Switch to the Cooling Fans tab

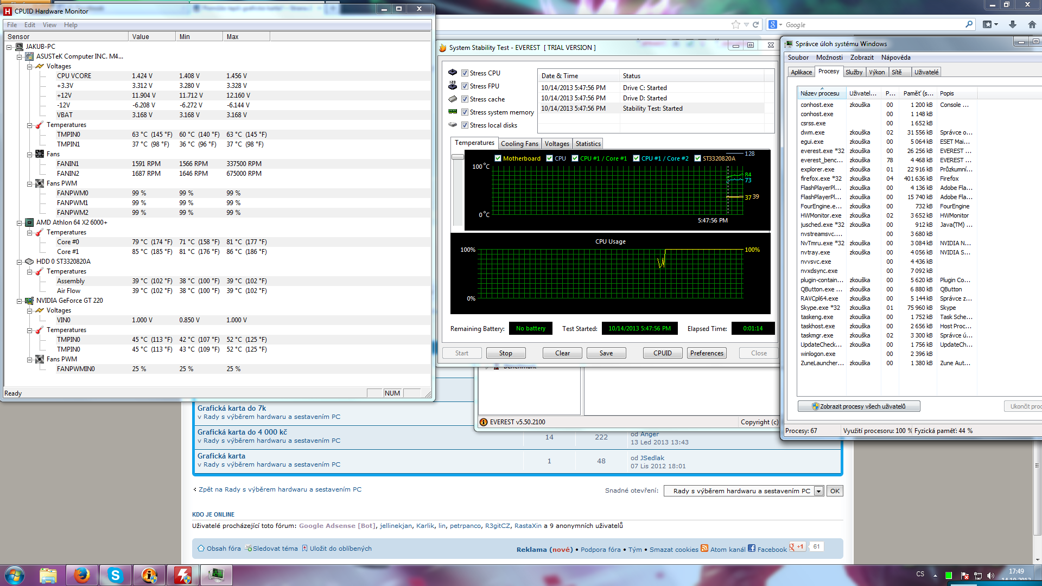519,144
